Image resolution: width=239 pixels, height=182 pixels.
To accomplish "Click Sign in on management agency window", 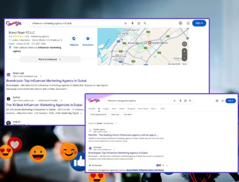I will [x=231, y=101].
